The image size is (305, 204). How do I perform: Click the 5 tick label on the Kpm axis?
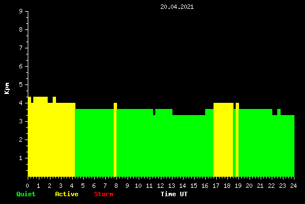(21, 84)
